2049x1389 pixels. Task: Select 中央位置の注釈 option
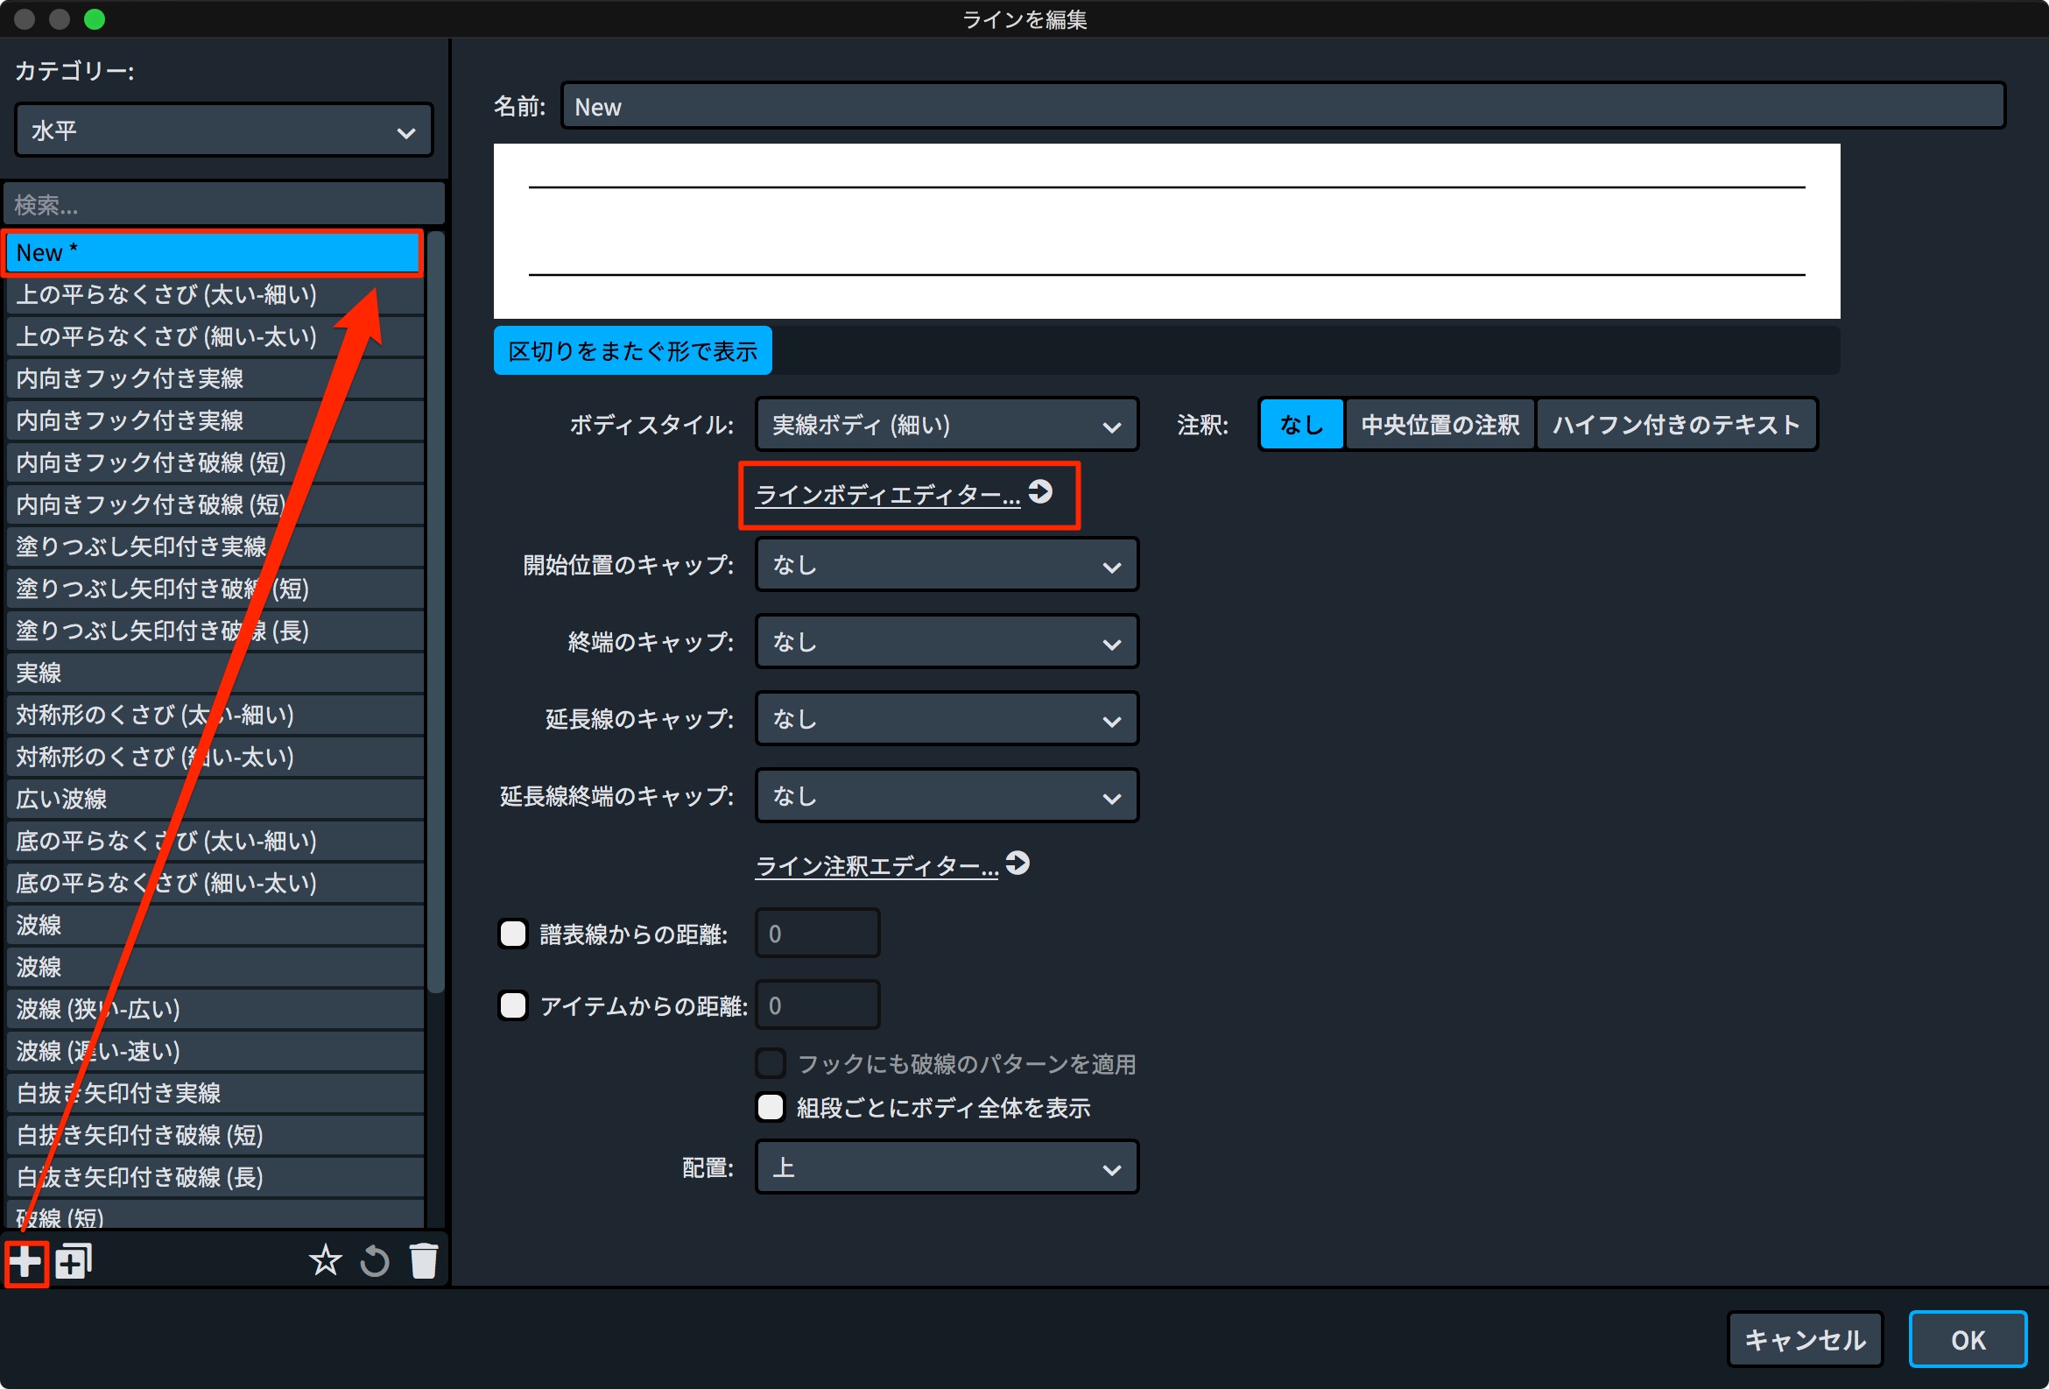click(x=1440, y=425)
